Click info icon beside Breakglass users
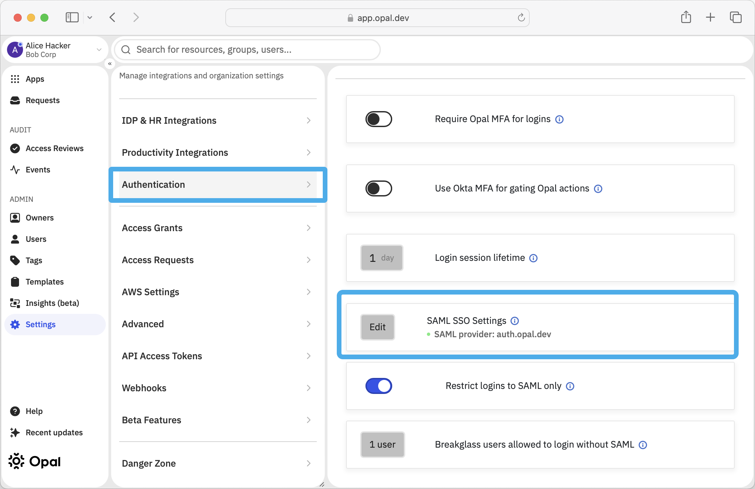 pos(643,445)
